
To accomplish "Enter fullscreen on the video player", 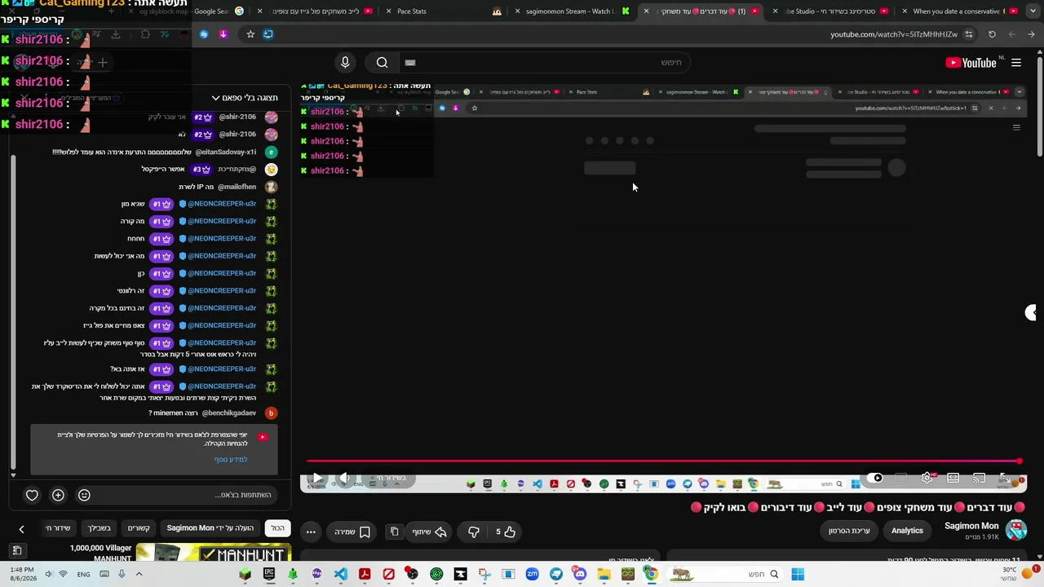I will pyautogui.click(x=1005, y=478).
